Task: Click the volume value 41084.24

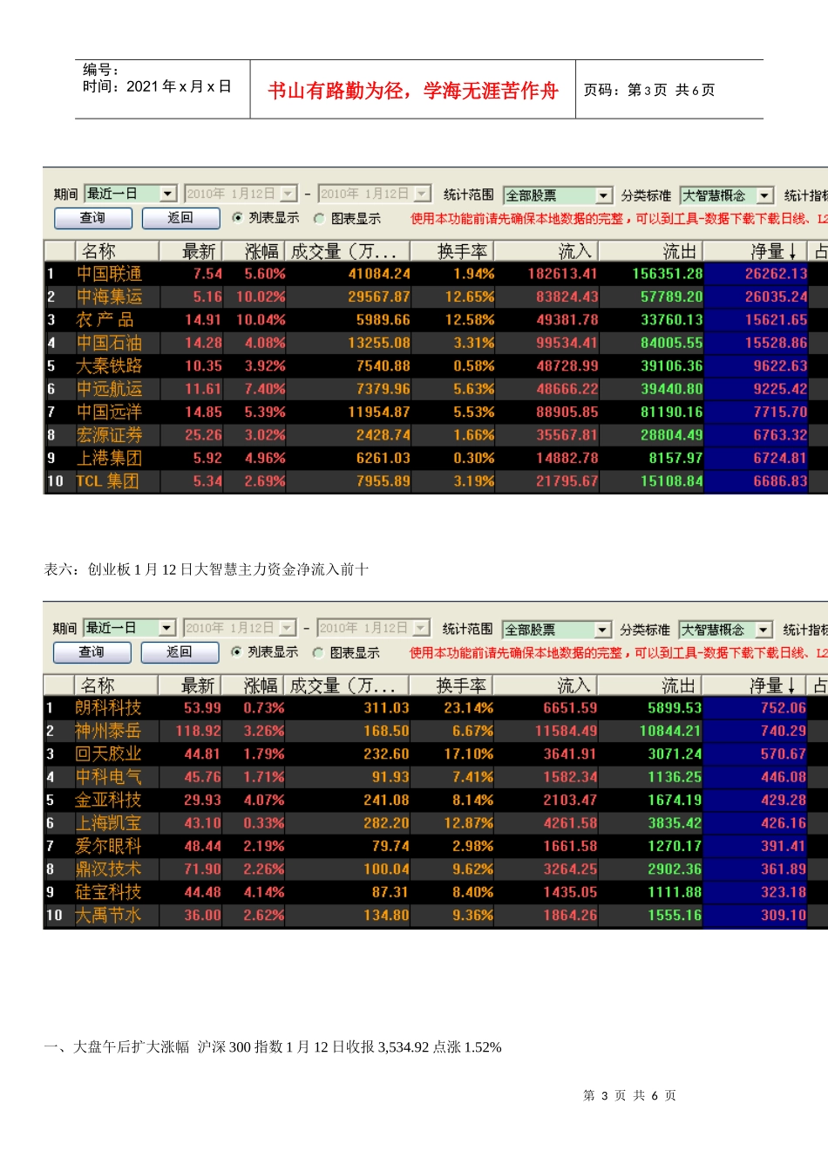Action: (379, 274)
